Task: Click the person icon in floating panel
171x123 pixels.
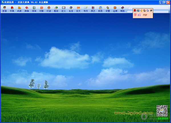Action: [144, 10]
